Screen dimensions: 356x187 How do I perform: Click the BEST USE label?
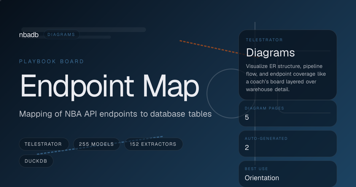pyautogui.click(x=256, y=169)
